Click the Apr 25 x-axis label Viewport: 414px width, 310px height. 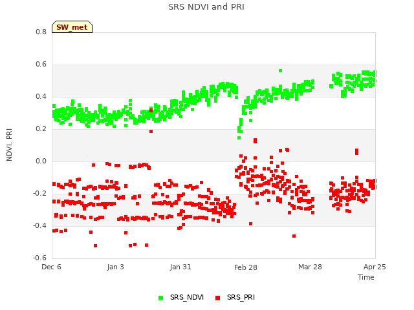coord(375,267)
